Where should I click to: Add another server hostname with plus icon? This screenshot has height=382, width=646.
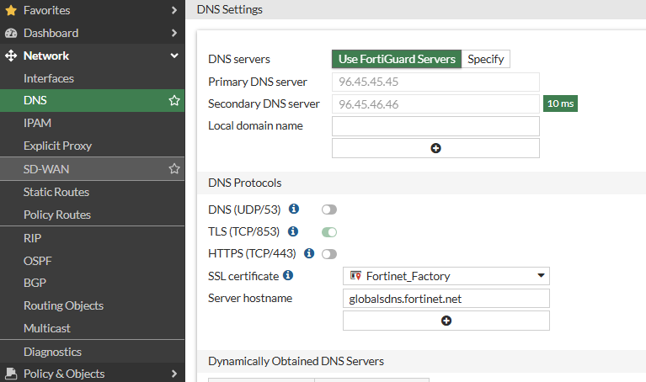point(446,321)
